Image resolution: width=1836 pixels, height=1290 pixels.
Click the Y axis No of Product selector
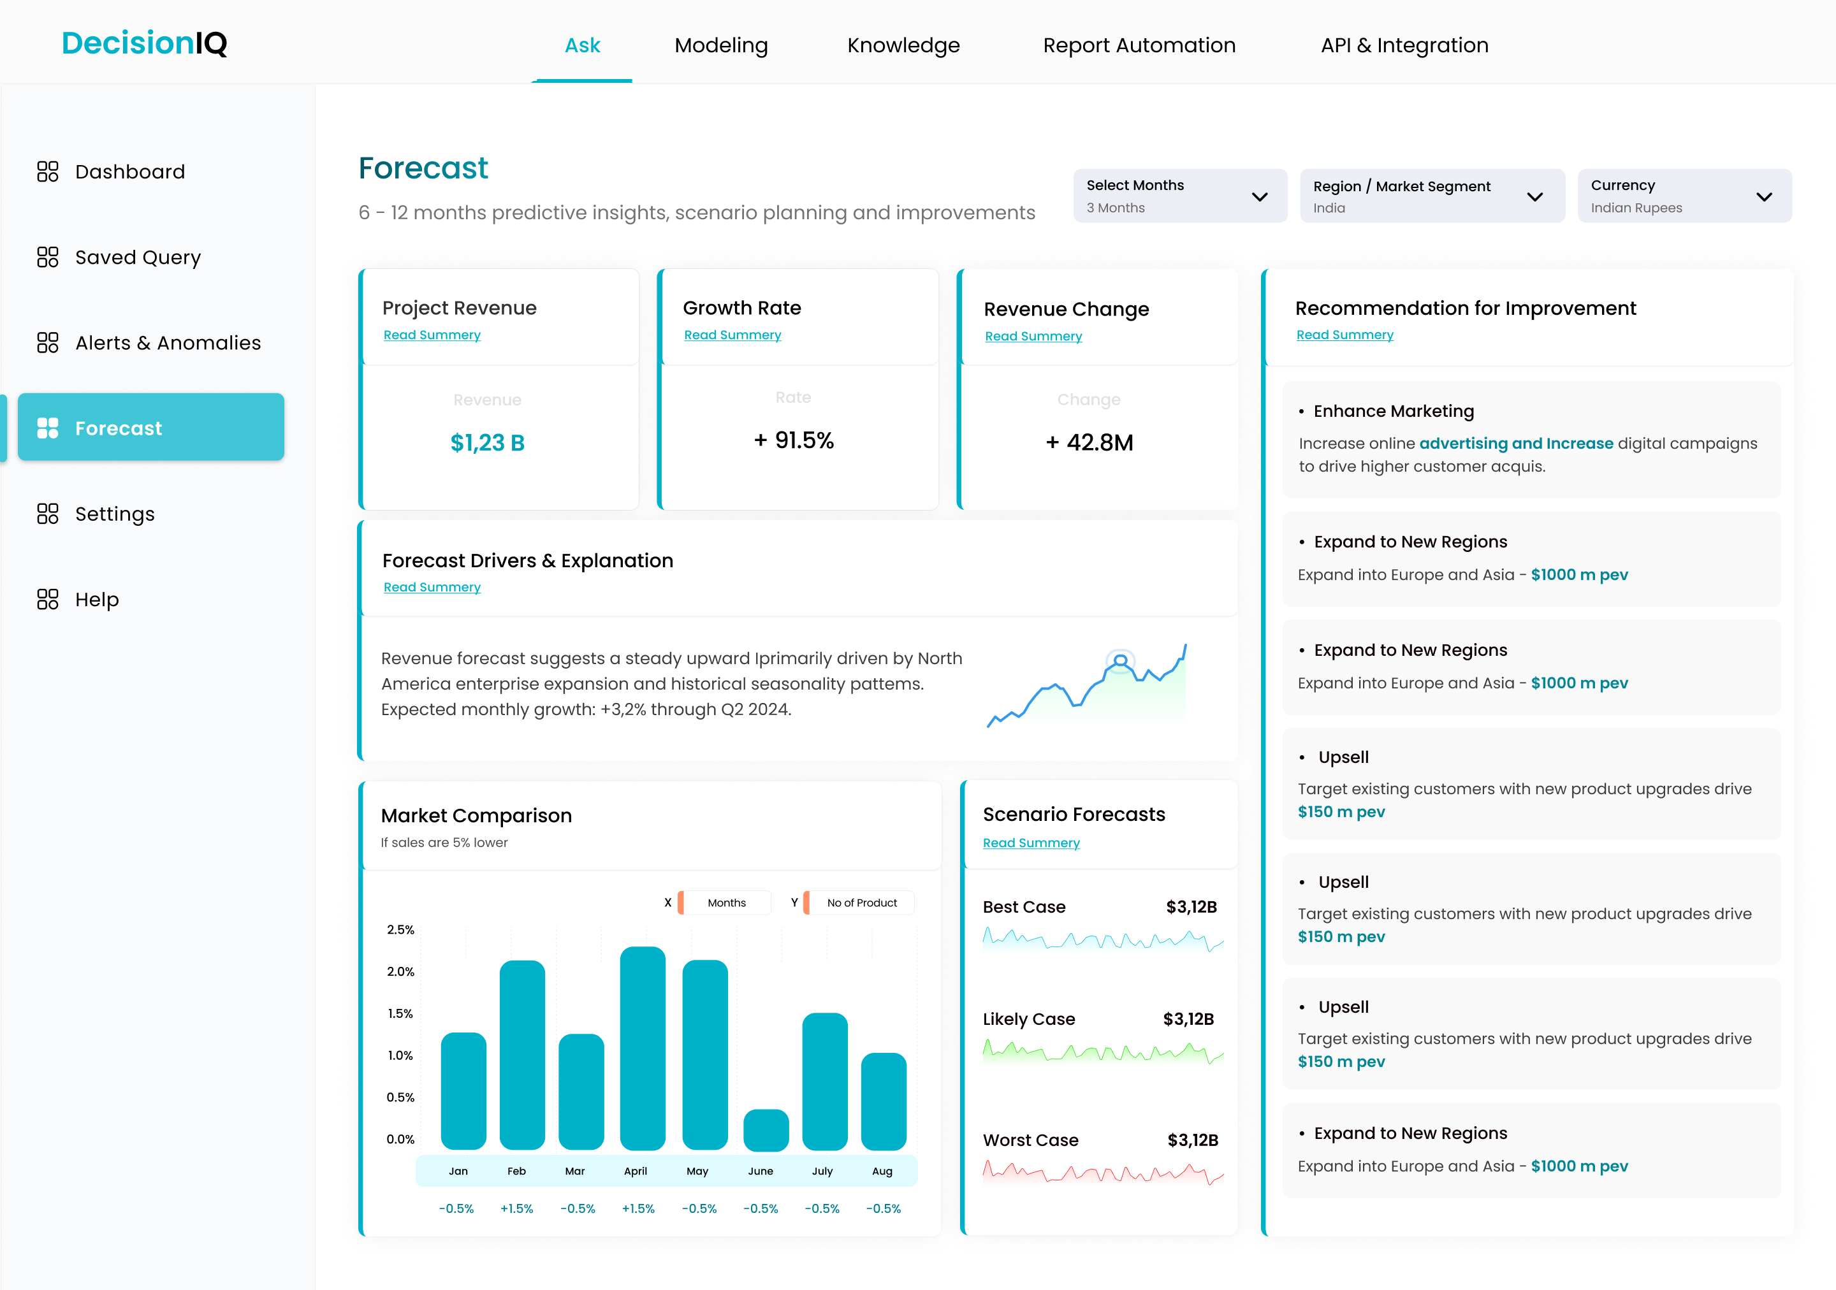861,902
